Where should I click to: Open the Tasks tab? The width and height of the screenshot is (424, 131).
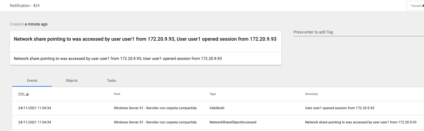tap(111, 80)
